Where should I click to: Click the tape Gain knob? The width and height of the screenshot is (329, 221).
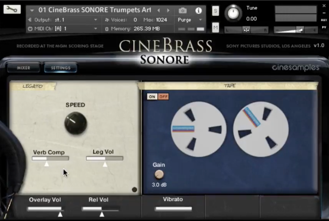[159, 174]
